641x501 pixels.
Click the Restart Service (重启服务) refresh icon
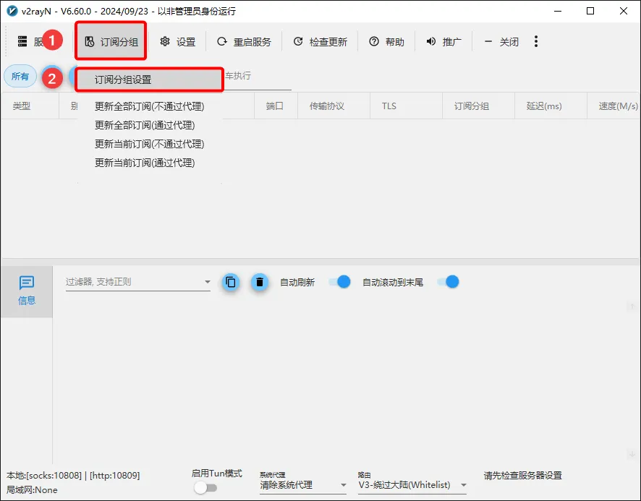222,42
